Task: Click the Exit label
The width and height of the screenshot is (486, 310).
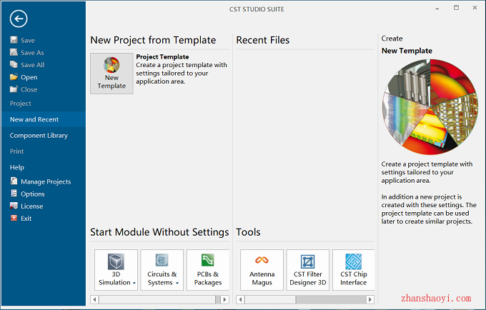Action: pyautogui.click(x=26, y=219)
